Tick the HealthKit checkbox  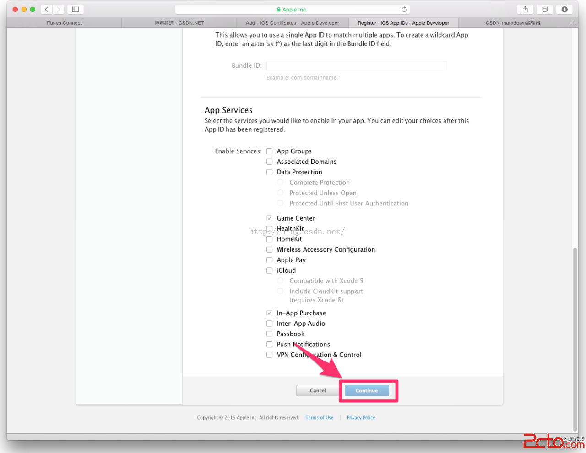pos(270,229)
